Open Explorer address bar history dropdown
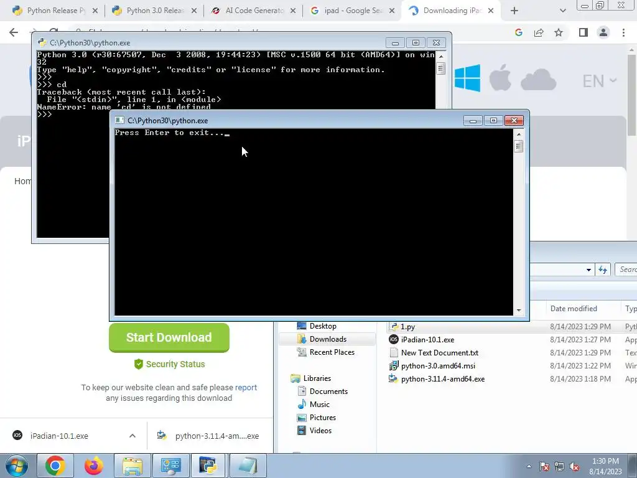 pyautogui.click(x=588, y=270)
